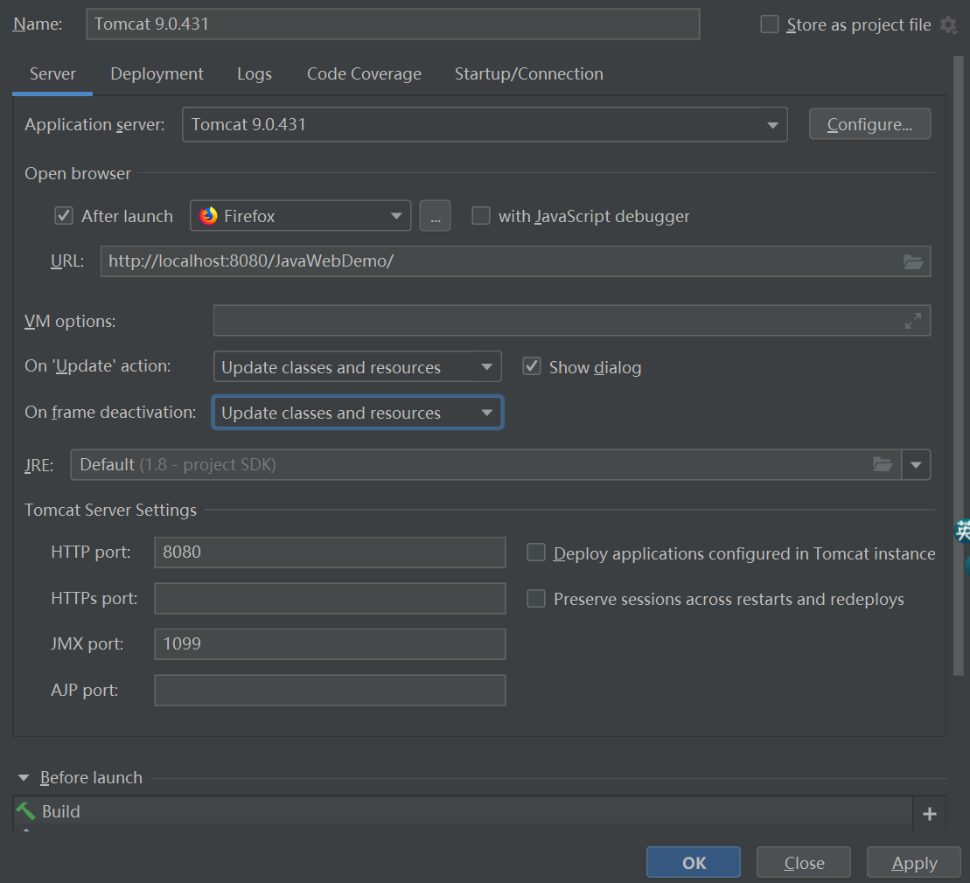Enable Store as project file checkbox

[x=769, y=24]
